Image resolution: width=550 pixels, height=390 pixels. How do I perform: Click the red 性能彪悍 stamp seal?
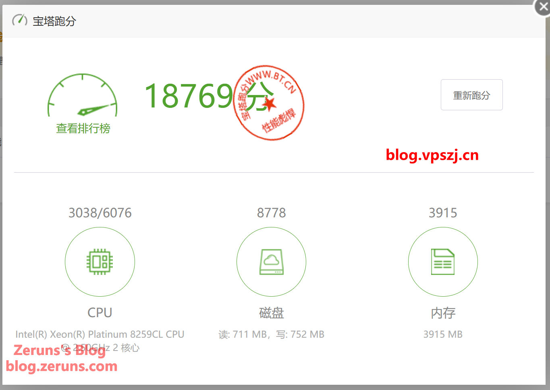tap(269, 103)
